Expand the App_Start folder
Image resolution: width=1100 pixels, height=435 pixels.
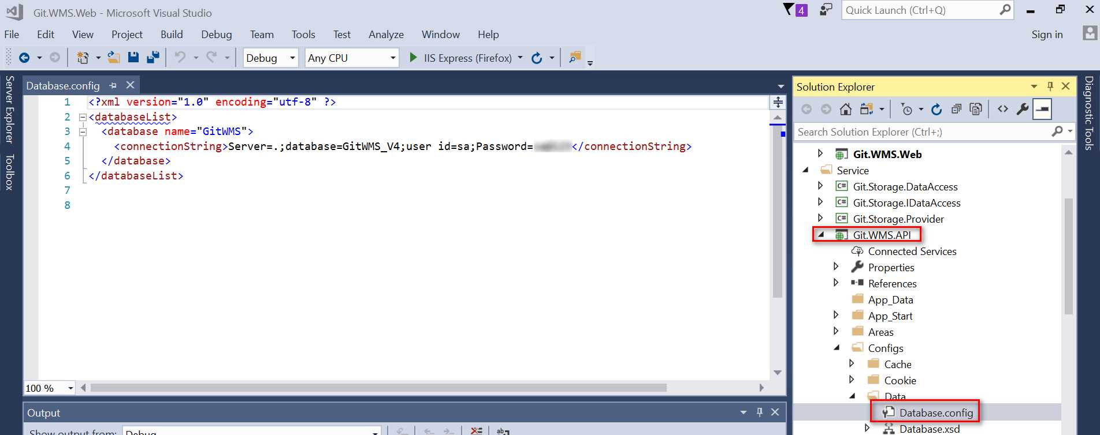pos(836,315)
